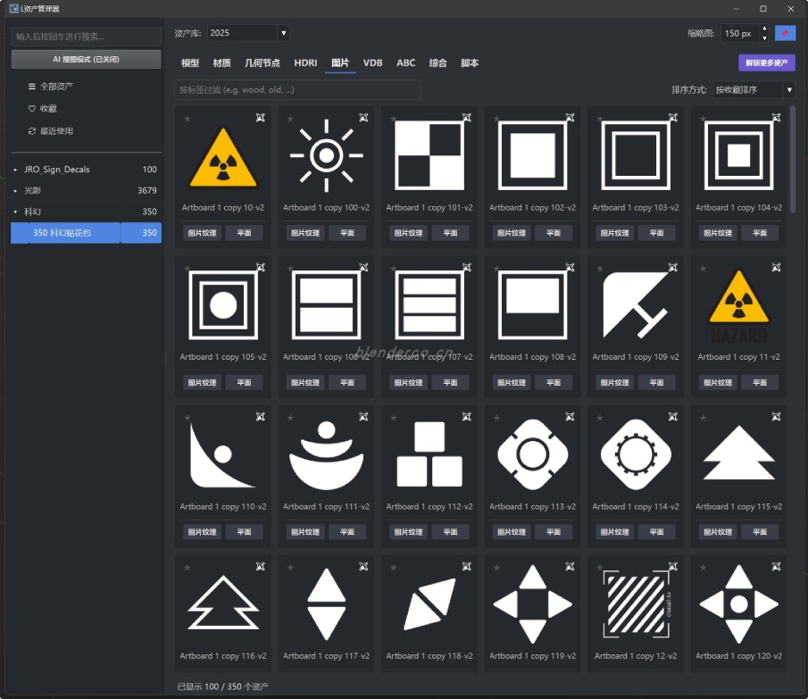Viewport: 808px width, 699px height.
Task: Toggle favorite star on Artboard 1 copy 113-v2
Action: coord(496,418)
